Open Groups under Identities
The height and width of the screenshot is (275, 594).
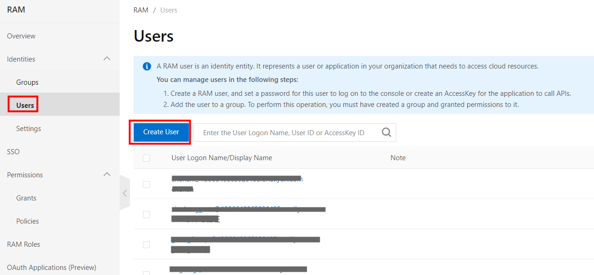tap(27, 82)
